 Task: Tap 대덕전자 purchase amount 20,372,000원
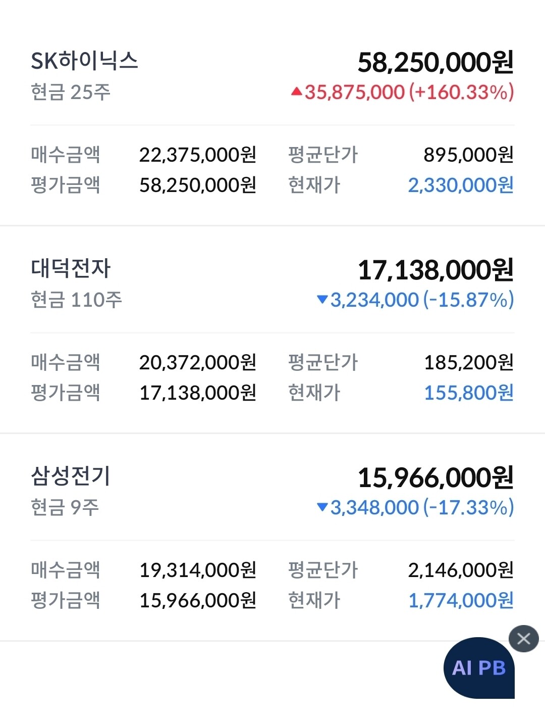tap(198, 362)
